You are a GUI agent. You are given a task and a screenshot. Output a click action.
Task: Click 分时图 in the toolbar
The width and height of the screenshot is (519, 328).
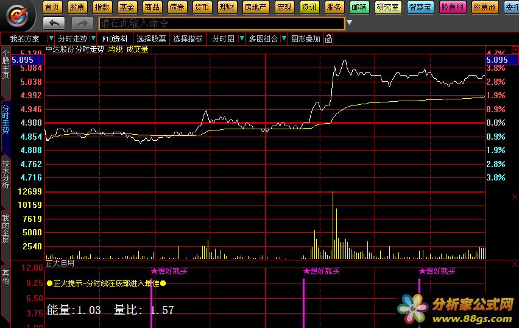click(224, 39)
